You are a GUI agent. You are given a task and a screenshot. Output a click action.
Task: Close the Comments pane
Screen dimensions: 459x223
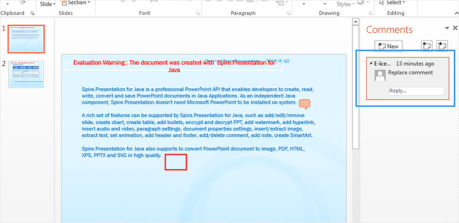455,28
